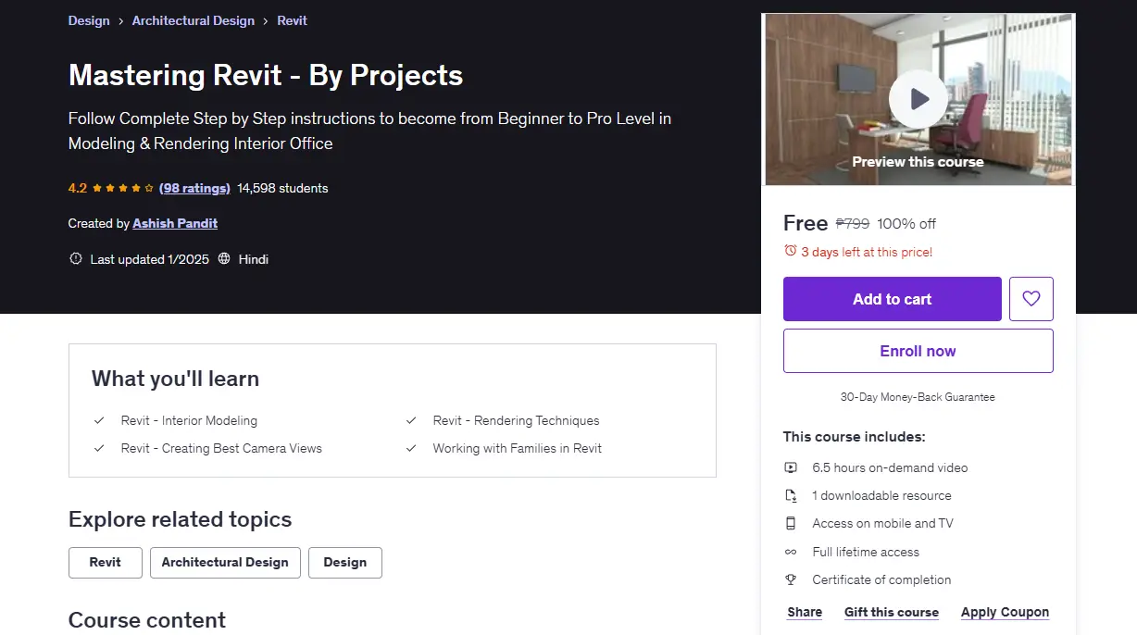This screenshot has width=1137, height=635.
Task: Open instructor Ashish Pandit's profile
Action: 175,223
